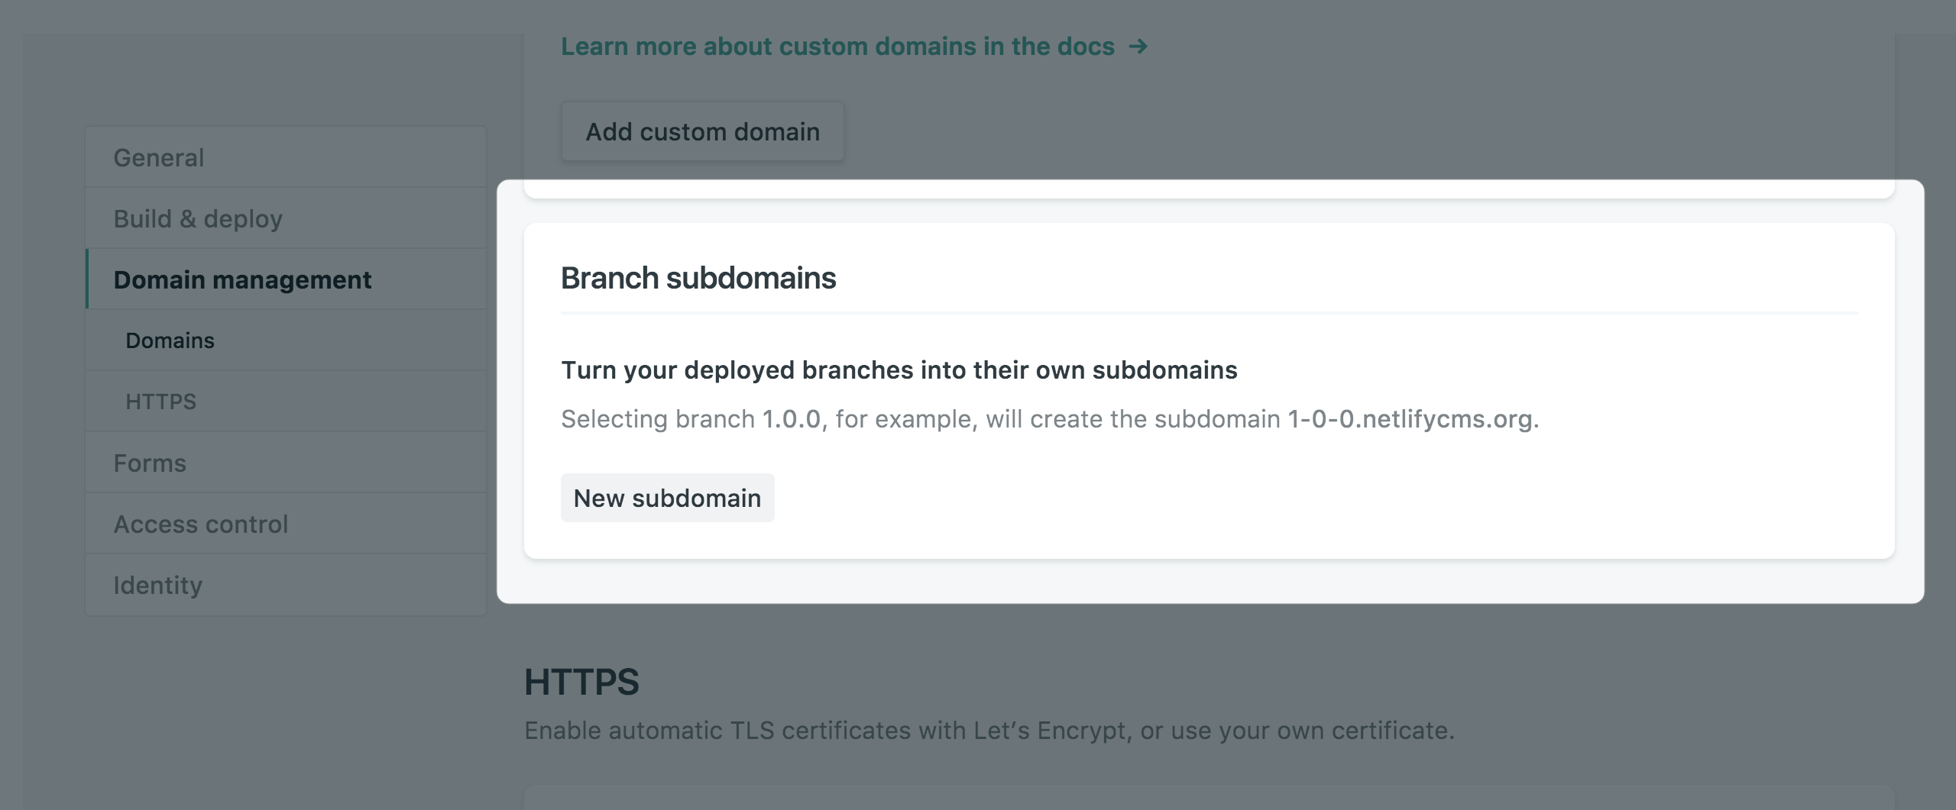Navigate to Forms settings
Viewport: 1956px width, 810px height.
click(x=150, y=463)
